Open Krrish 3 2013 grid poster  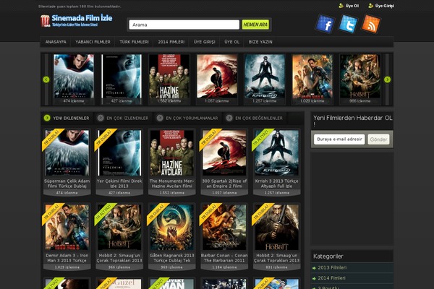click(x=276, y=152)
